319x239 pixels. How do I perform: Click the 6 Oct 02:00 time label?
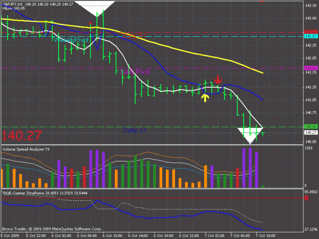coord(61,236)
